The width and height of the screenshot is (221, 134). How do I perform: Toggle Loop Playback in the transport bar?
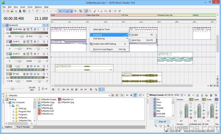[59, 89]
